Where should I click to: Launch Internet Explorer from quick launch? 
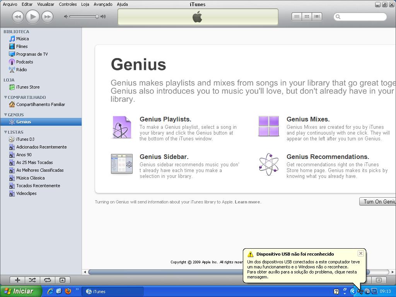pos(50,291)
